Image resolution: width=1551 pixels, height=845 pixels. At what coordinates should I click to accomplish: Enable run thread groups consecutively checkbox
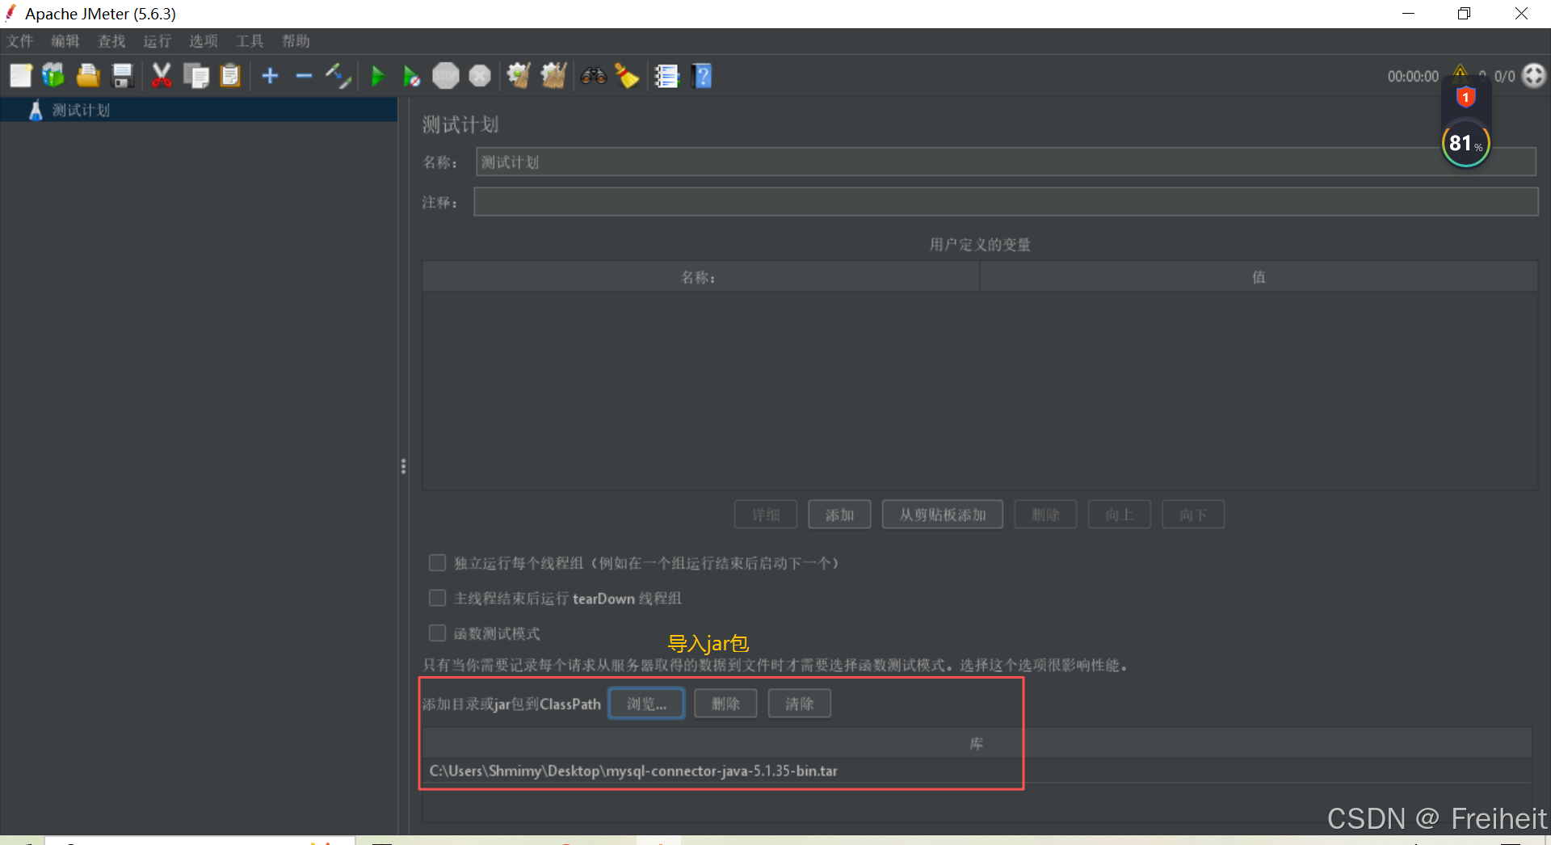point(437,562)
